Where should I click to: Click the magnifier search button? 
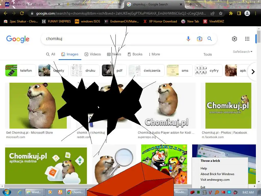210,39
